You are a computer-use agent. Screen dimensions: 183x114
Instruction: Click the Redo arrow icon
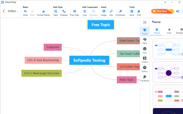tap(32, 11)
